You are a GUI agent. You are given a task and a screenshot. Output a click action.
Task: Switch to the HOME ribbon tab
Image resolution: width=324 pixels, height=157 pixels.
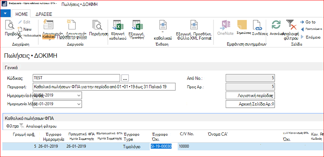[x=22, y=14]
